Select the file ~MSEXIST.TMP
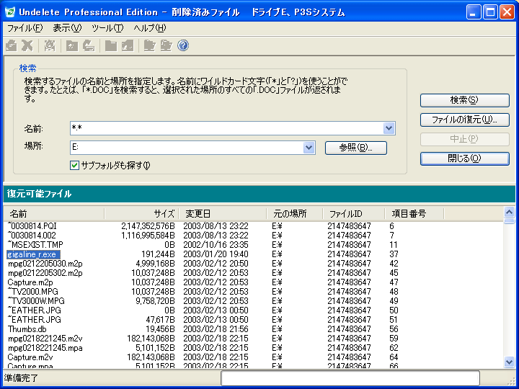The height and width of the screenshot is (389, 519). [35, 245]
